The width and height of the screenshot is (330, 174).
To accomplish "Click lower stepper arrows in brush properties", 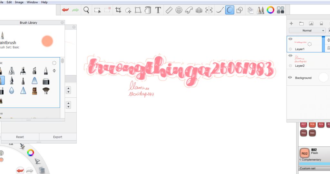I will point(68,105).
